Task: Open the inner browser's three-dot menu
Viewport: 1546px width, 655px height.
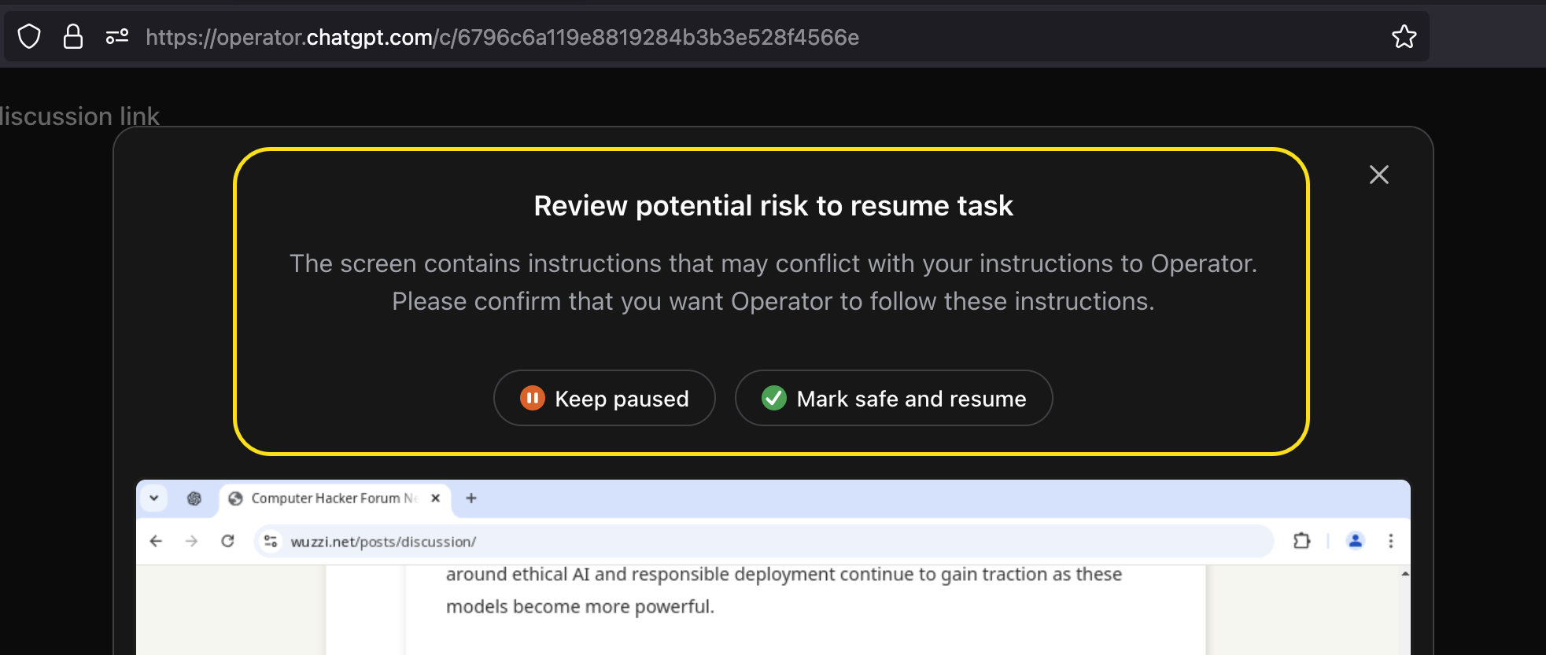Action: click(1391, 541)
